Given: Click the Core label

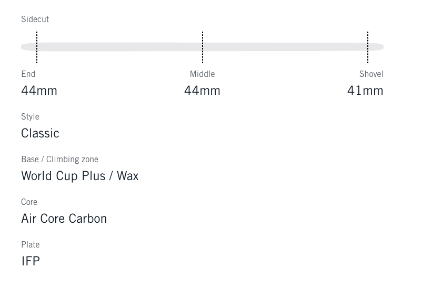Looking at the screenshot, I should pyautogui.click(x=29, y=202).
